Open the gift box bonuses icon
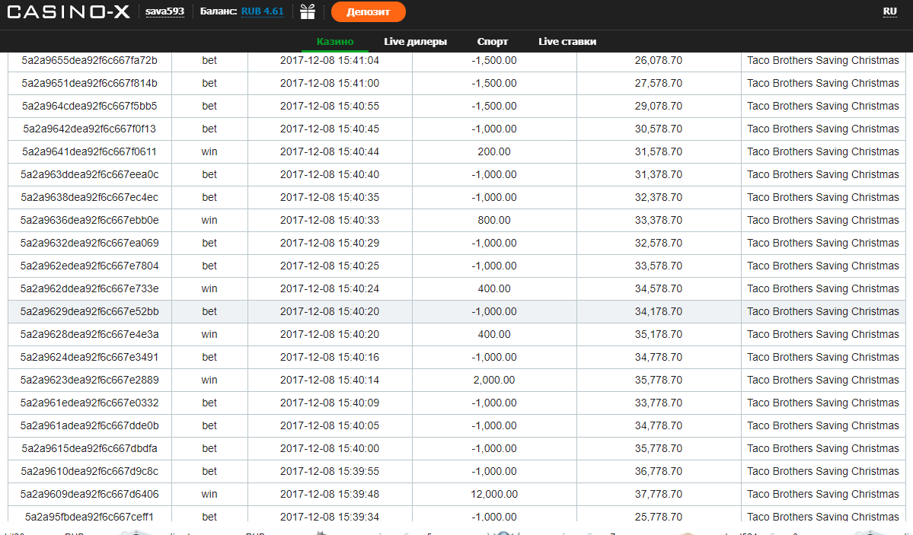Image resolution: width=913 pixels, height=535 pixels. [308, 11]
